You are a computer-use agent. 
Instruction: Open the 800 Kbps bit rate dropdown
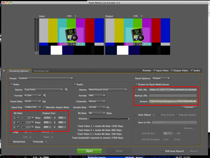[27, 122]
